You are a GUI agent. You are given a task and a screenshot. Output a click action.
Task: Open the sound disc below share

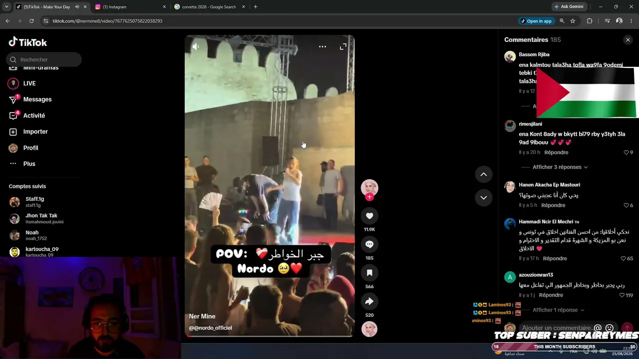click(369, 329)
